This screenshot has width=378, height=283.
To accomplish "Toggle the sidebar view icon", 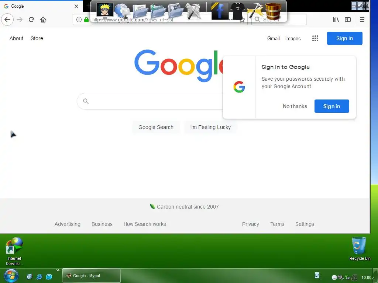I will tap(348, 20).
